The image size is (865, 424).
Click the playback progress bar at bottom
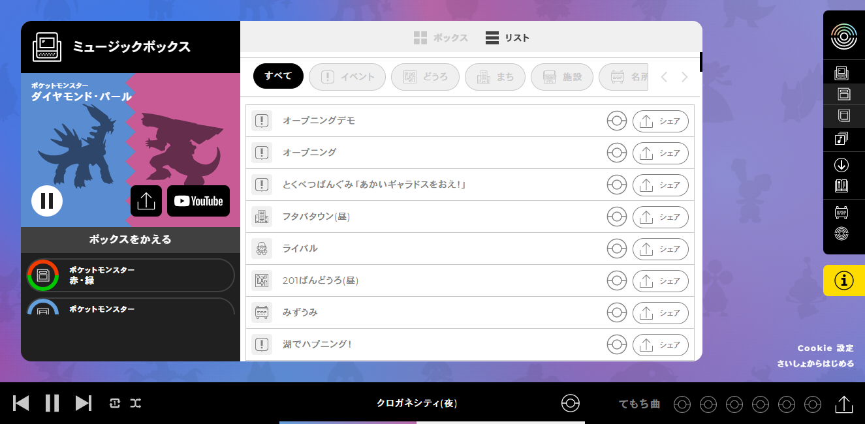tap(432, 422)
